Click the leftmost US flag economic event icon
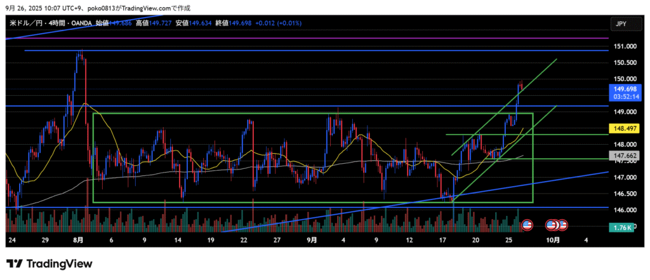Screen dimensions: 650x280 click(526, 225)
